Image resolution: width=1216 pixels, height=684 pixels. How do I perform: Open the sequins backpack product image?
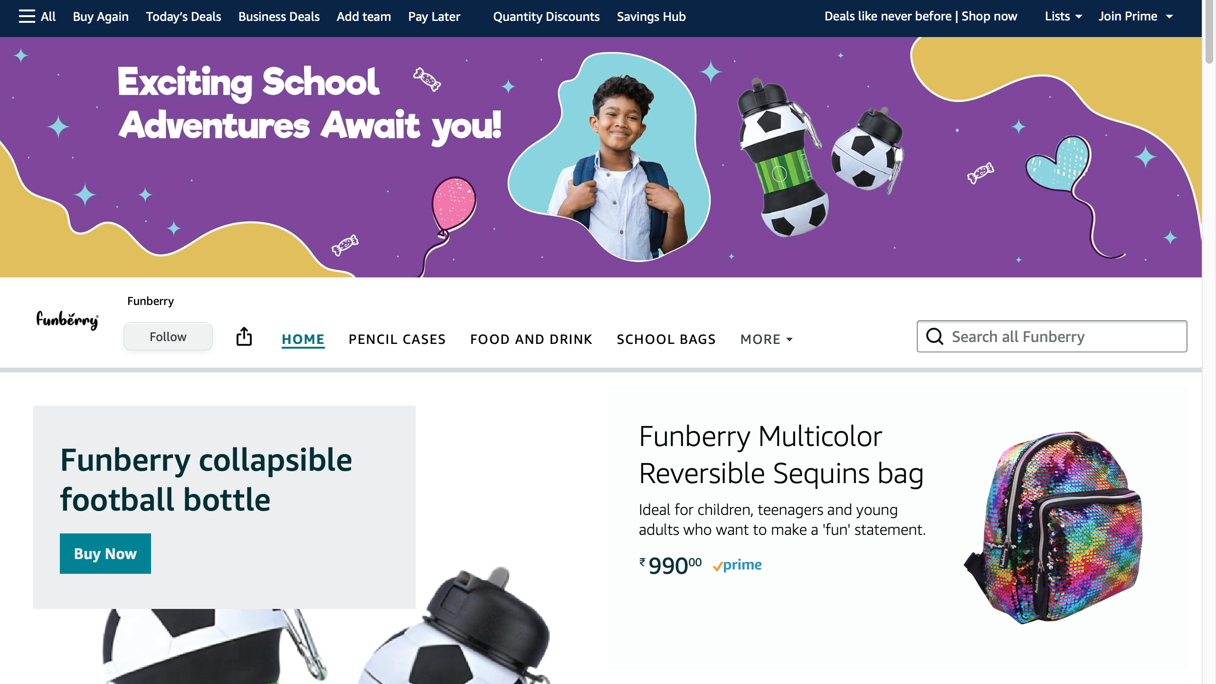[1054, 527]
